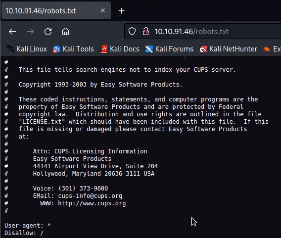Click 'Attn: CUPS Licensing Information' line
Screen dimensions: 281x238
(90, 151)
